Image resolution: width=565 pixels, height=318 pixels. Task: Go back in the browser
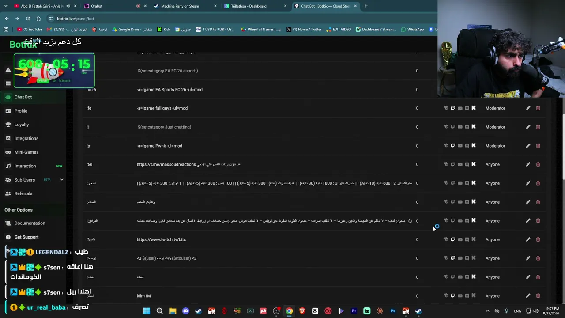click(7, 19)
